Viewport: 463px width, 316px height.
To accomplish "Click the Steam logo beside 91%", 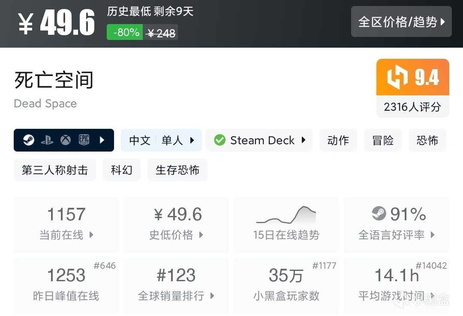I will point(379,213).
